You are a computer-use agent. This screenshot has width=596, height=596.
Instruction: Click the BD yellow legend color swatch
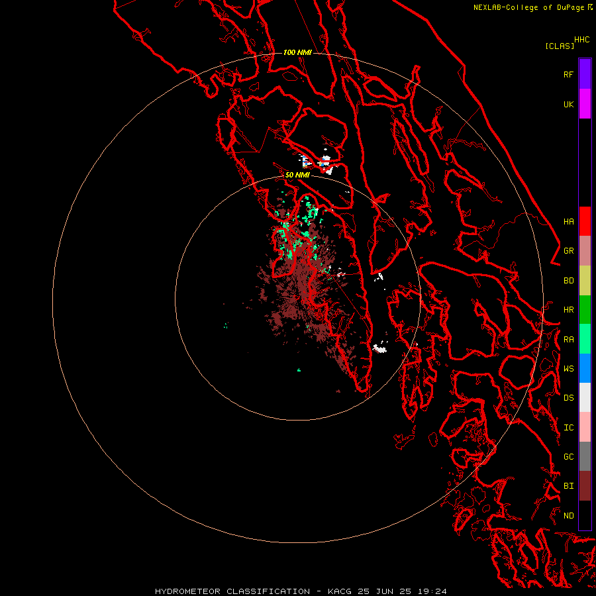pos(585,281)
